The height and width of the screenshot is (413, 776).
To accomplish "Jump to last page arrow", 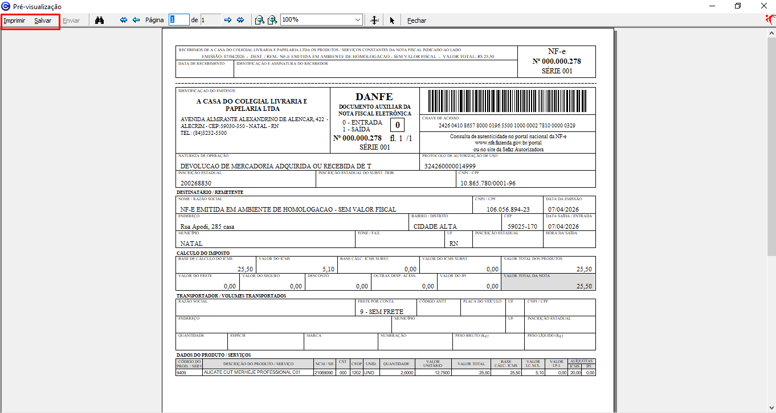I will pos(240,20).
